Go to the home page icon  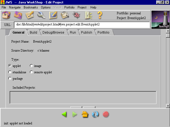tap(85, 114)
